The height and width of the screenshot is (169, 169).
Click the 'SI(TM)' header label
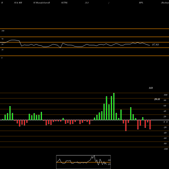64,3
